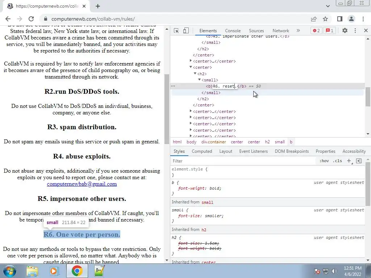The height and width of the screenshot is (278, 371).
Task: Switch to Elements panel
Action: 208,31
